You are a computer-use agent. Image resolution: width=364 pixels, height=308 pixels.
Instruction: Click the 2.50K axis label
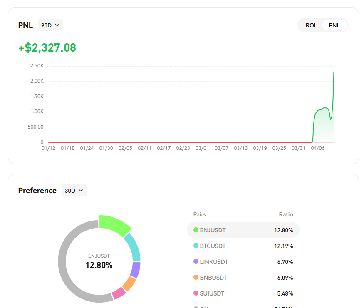click(37, 66)
